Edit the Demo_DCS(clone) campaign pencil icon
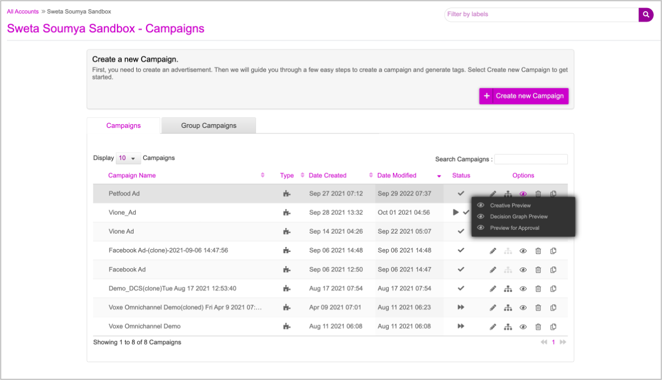Image resolution: width=662 pixels, height=380 pixels. coord(493,289)
